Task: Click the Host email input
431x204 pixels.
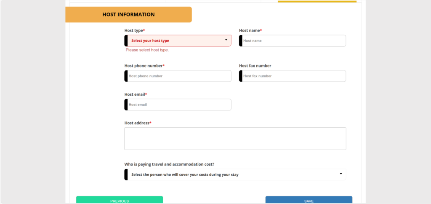Action: tap(179, 105)
